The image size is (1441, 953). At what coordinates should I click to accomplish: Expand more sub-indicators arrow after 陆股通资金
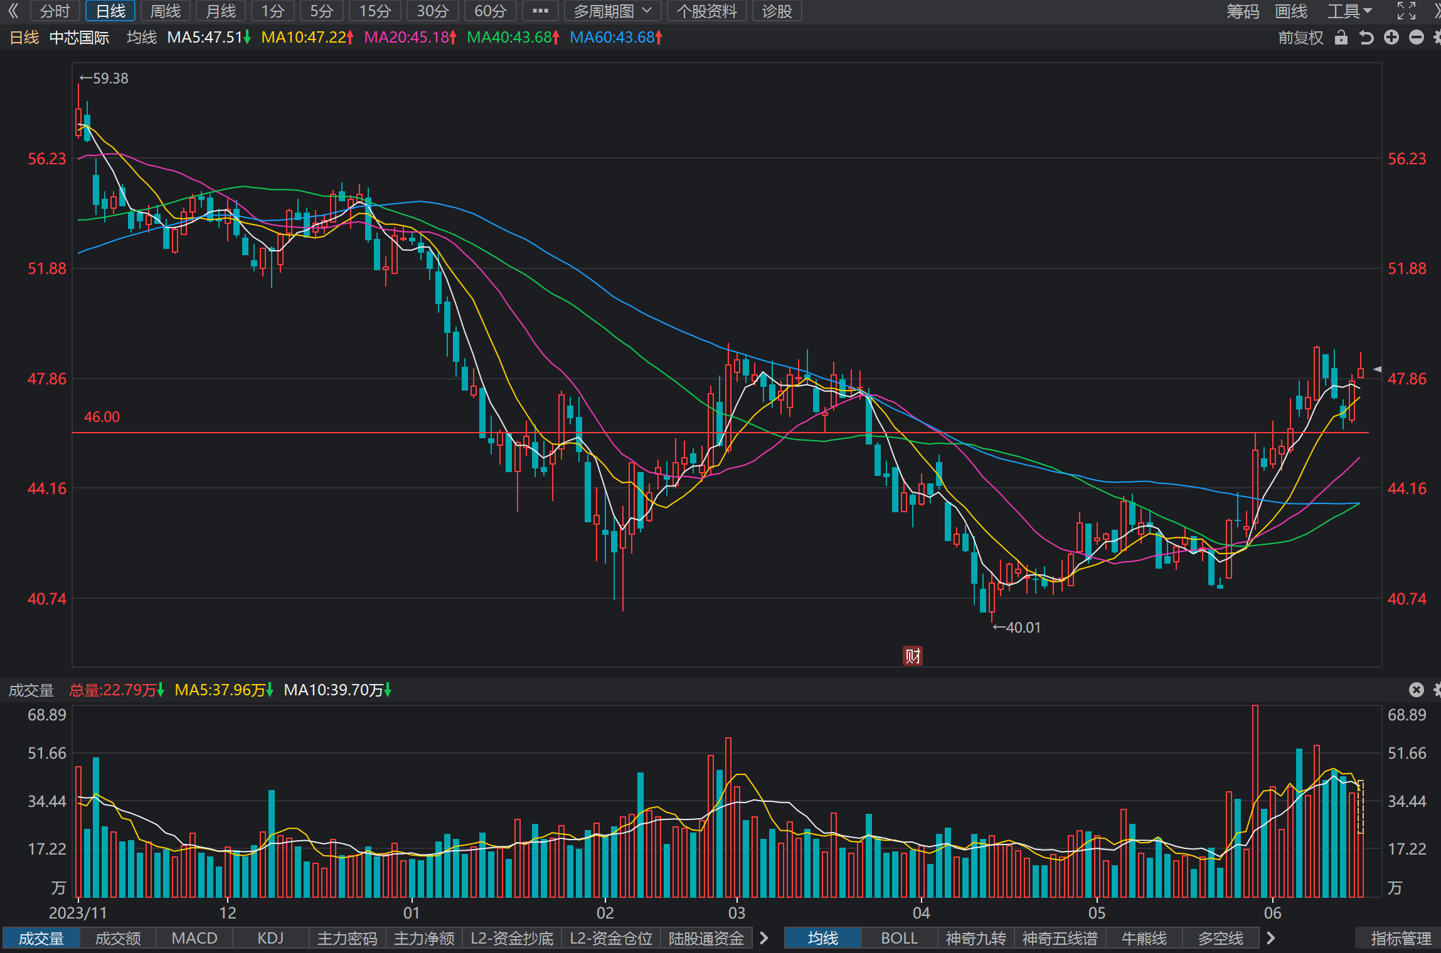[764, 939]
